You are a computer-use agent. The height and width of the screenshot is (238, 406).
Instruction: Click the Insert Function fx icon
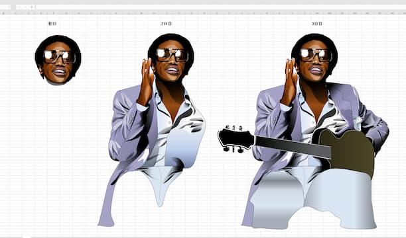pyautogui.click(x=32, y=7)
